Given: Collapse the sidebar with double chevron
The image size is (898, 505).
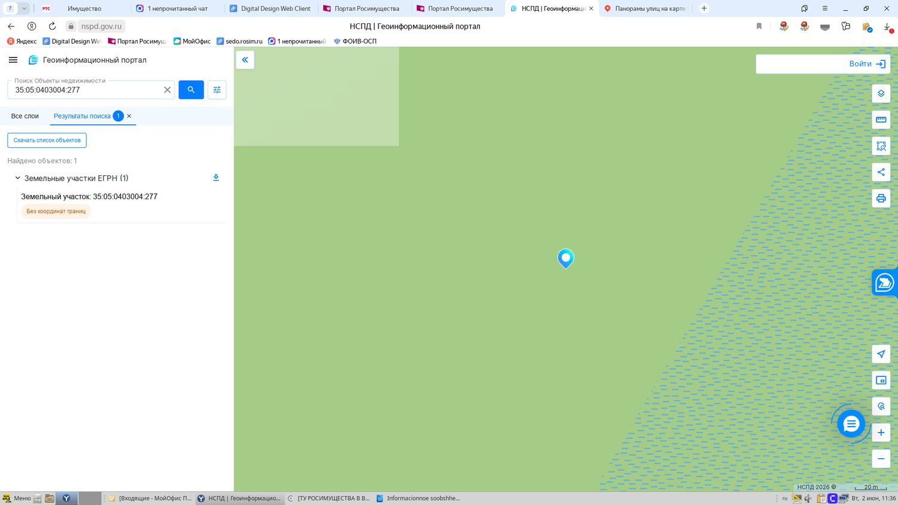Looking at the screenshot, I should click(245, 60).
